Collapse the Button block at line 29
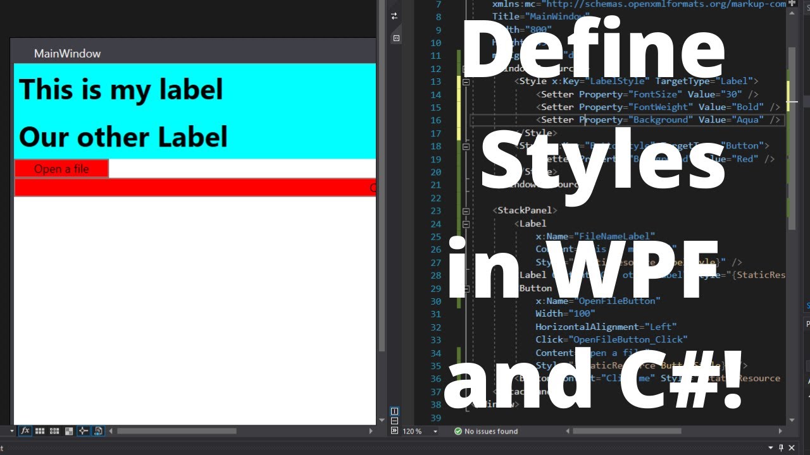The height and width of the screenshot is (455, 810). (466, 289)
